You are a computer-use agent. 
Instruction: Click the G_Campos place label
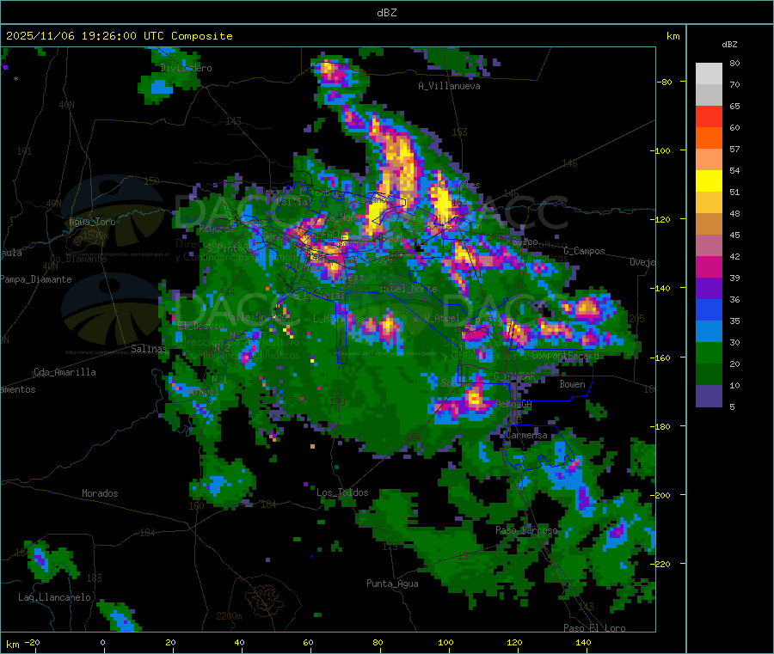[584, 251]
